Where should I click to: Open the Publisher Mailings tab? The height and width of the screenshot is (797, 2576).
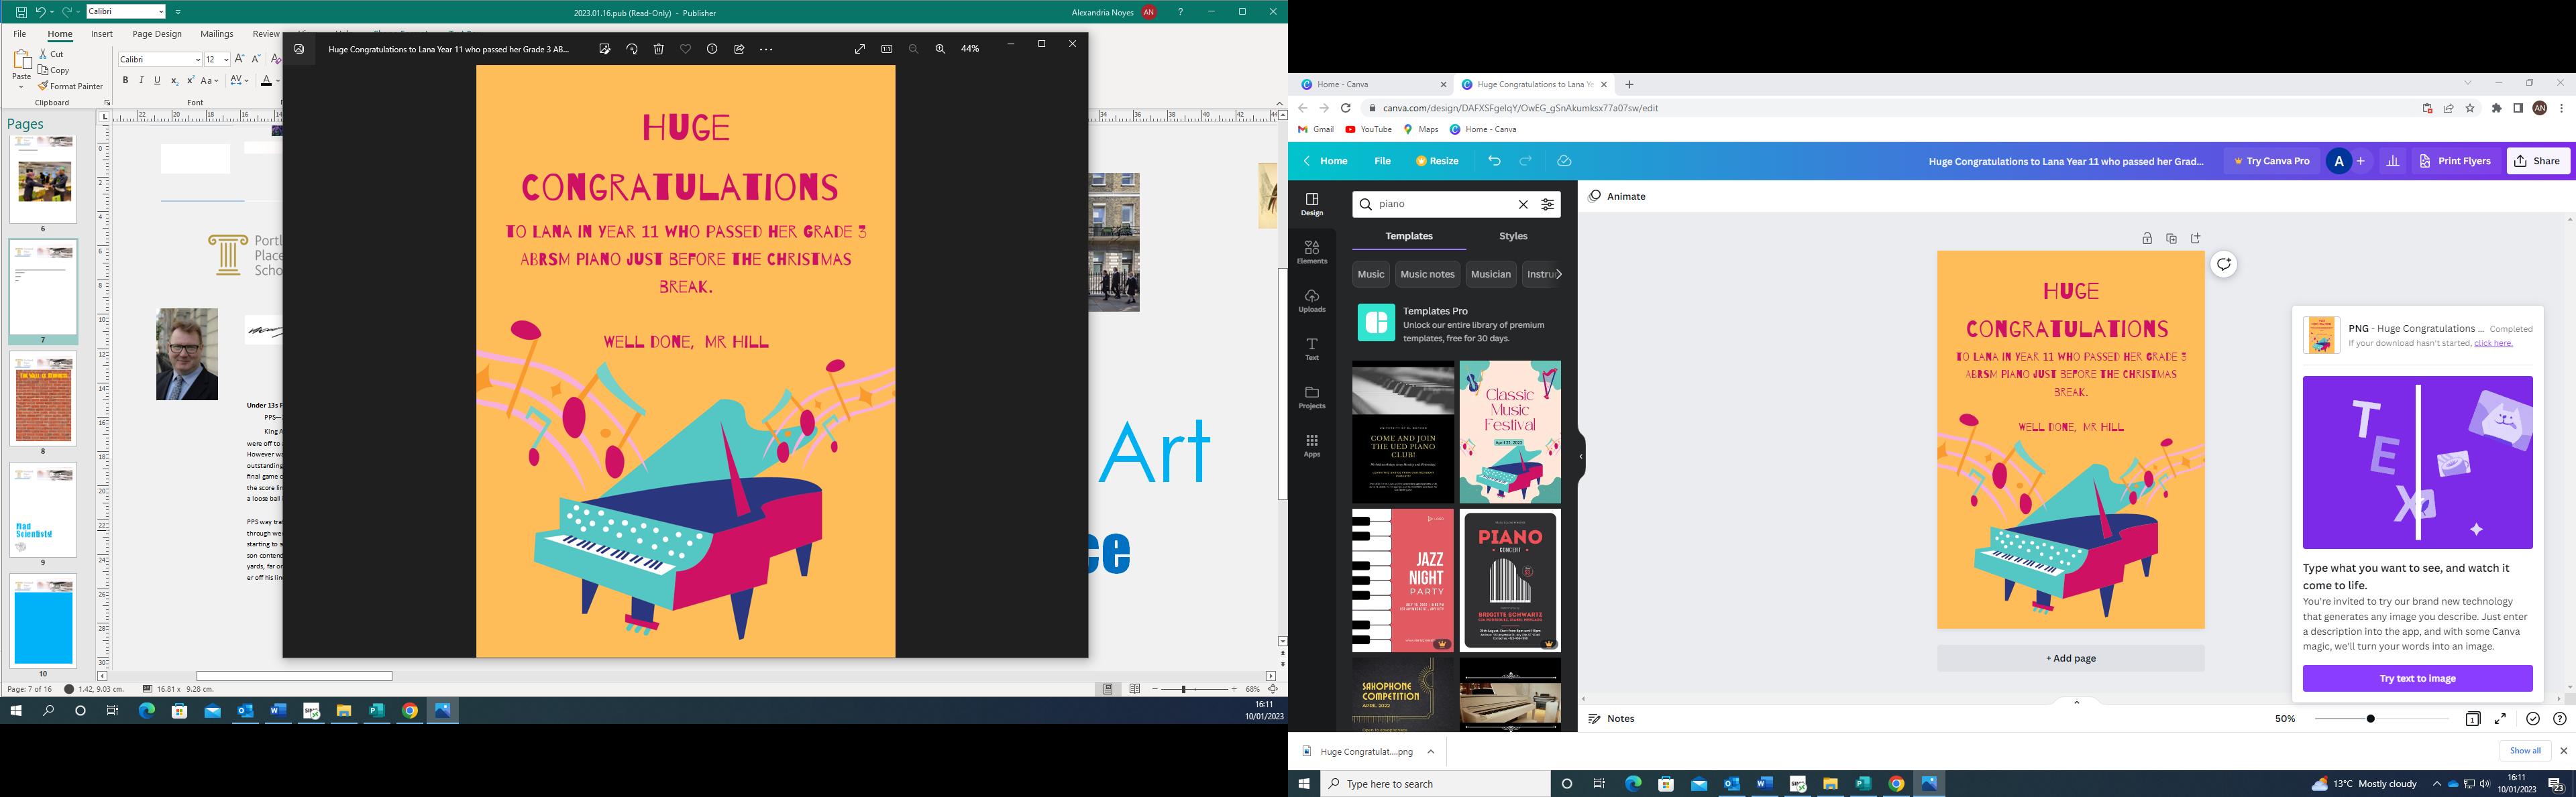pos(217,34)
